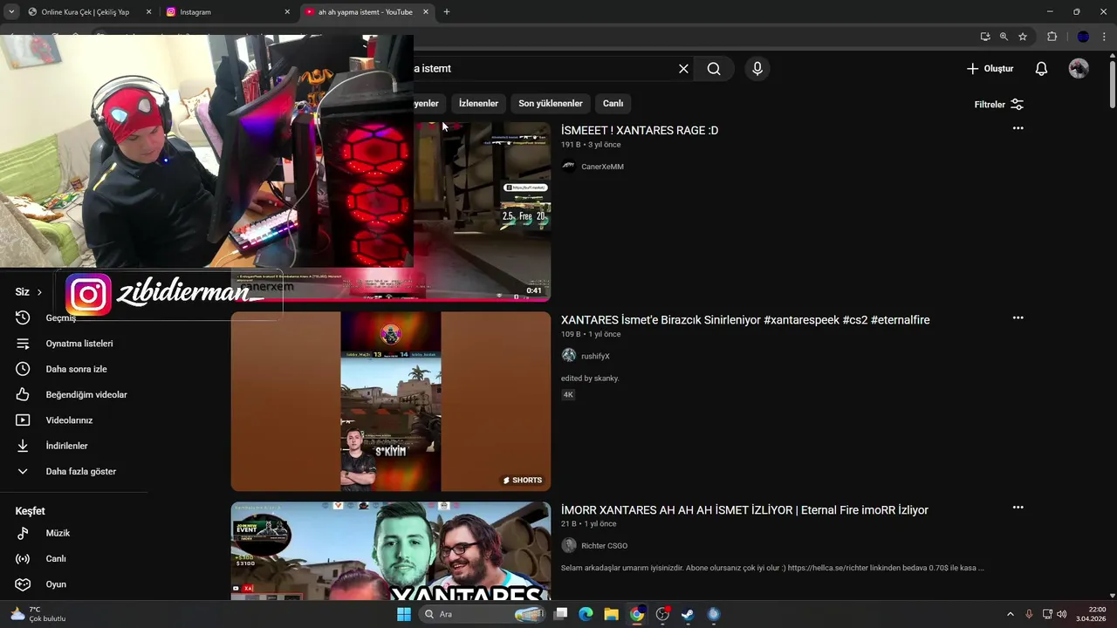Open File Explorer from the taskbar
The width and height of the screenshot is (1117, 628).
611,614
